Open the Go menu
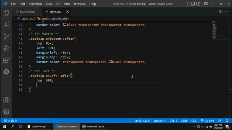Viewport: 232px width, 130px height. pyautogui.click(x=58, y=4)
